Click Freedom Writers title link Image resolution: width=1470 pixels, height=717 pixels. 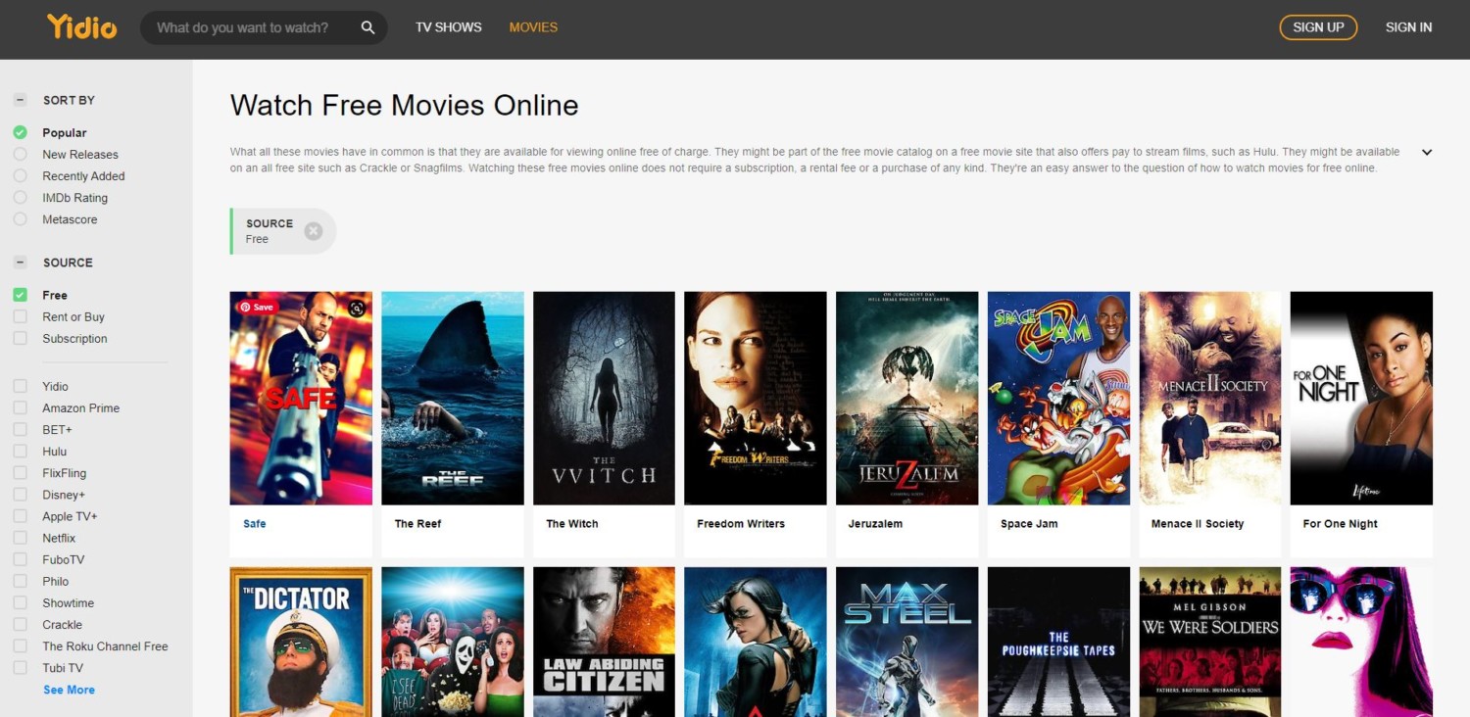tap(741, 524)
